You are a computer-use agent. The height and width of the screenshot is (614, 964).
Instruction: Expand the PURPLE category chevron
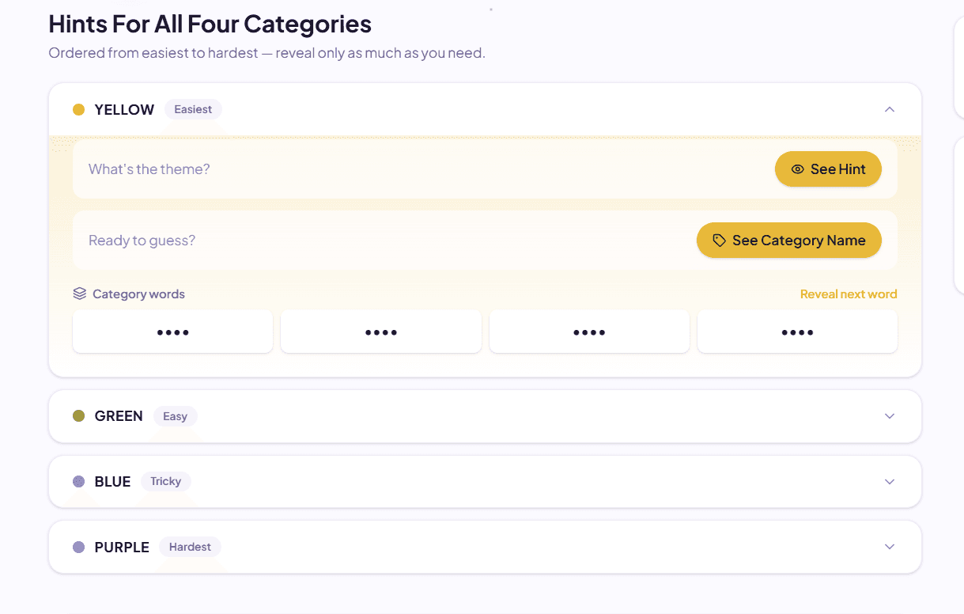coord(890,547)
